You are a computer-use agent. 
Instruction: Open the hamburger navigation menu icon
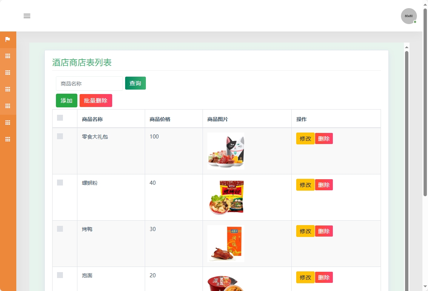coord(27,16)
